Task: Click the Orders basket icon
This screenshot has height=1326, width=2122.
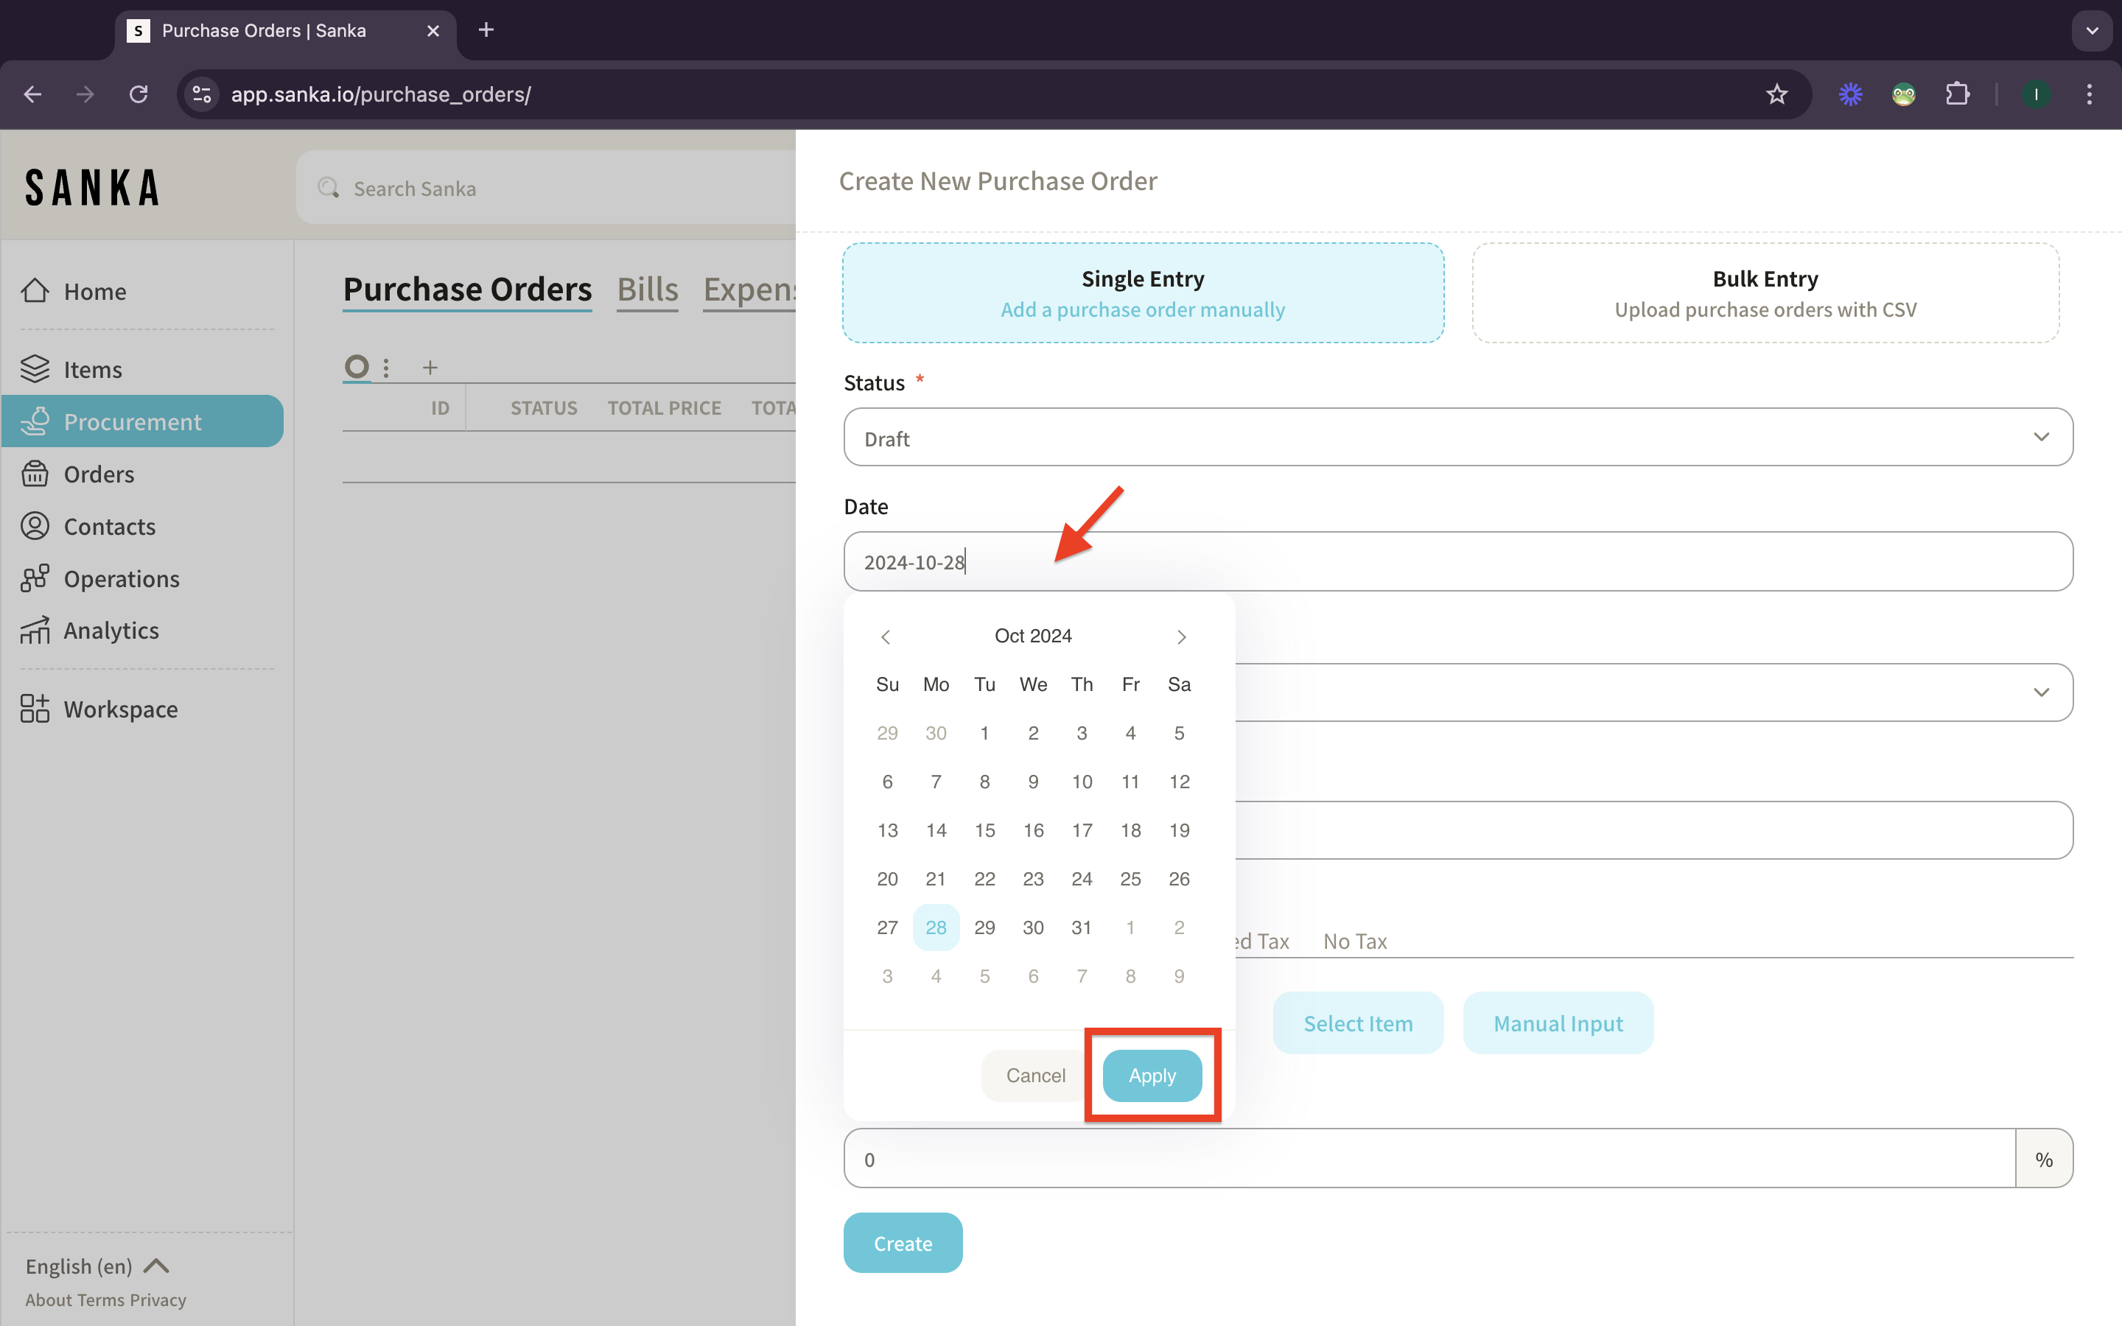Action: tap(35, 474)
